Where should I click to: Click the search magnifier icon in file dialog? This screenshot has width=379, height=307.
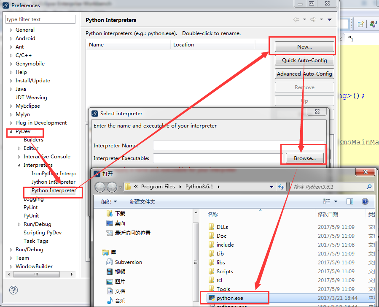(369, 187)
